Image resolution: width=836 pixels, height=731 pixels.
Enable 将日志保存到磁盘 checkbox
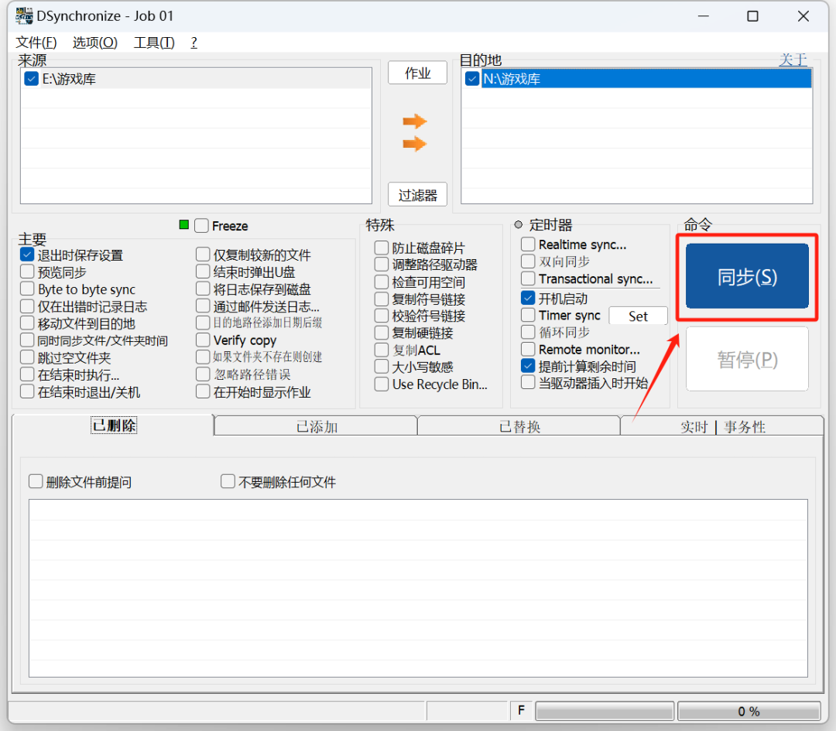203,289
